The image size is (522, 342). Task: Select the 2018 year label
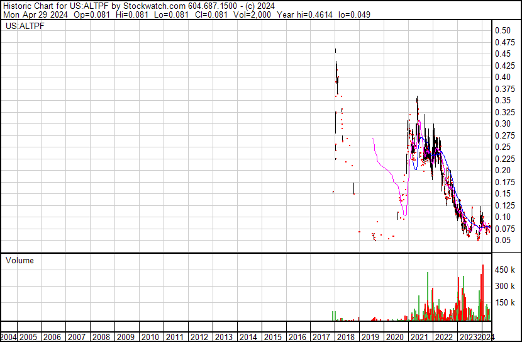point(346,337)
